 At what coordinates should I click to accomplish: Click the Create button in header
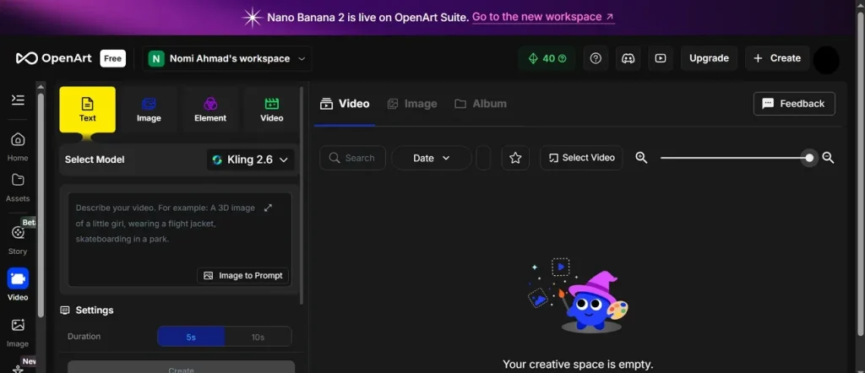coord(777,58)
